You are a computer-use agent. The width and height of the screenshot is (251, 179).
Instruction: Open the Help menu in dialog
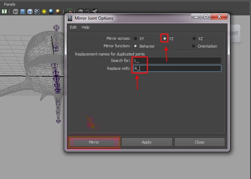tap(85, 27)
